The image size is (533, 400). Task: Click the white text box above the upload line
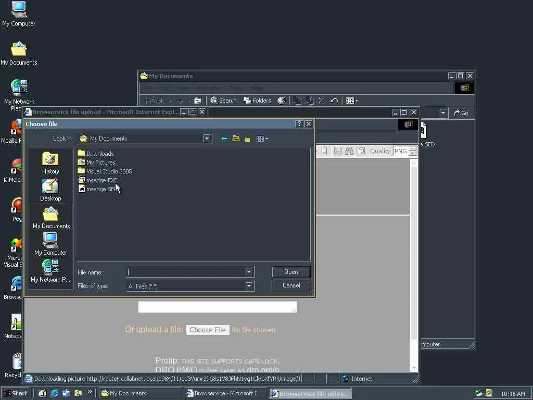tap(217, 307)
